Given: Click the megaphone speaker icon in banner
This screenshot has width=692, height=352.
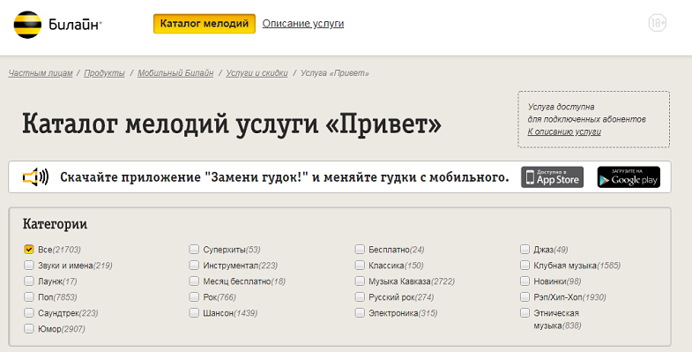Looking at the screenshot, I should [35, 177].
